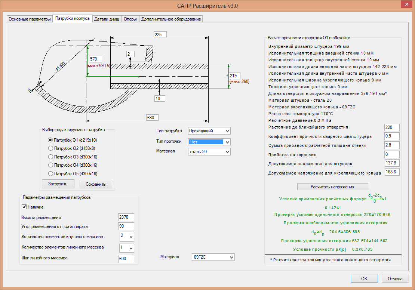Choose Патрубок О4 (d300x16) option

pyautogui.click(x=50, y=165)
